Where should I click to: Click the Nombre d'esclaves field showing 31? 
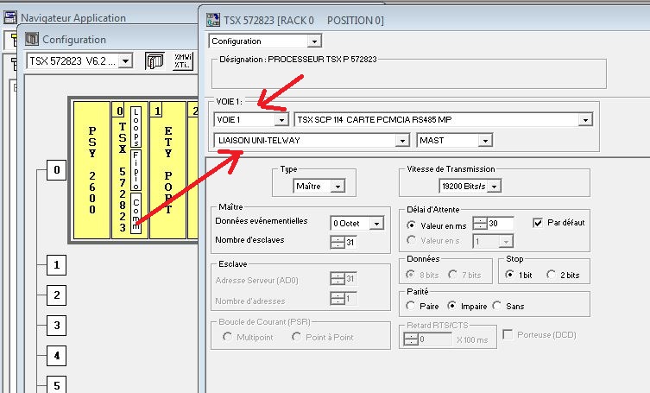(x=350, y=242)
